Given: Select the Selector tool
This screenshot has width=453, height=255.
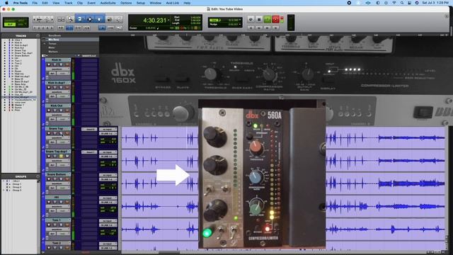Looking at the screenshot, I should [90, 19].
